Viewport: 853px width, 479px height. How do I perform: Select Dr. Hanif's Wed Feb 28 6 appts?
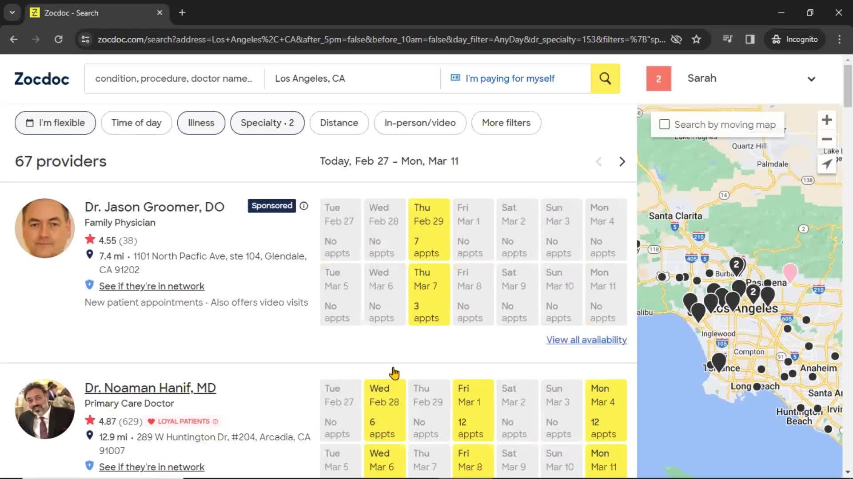[384, 411]
